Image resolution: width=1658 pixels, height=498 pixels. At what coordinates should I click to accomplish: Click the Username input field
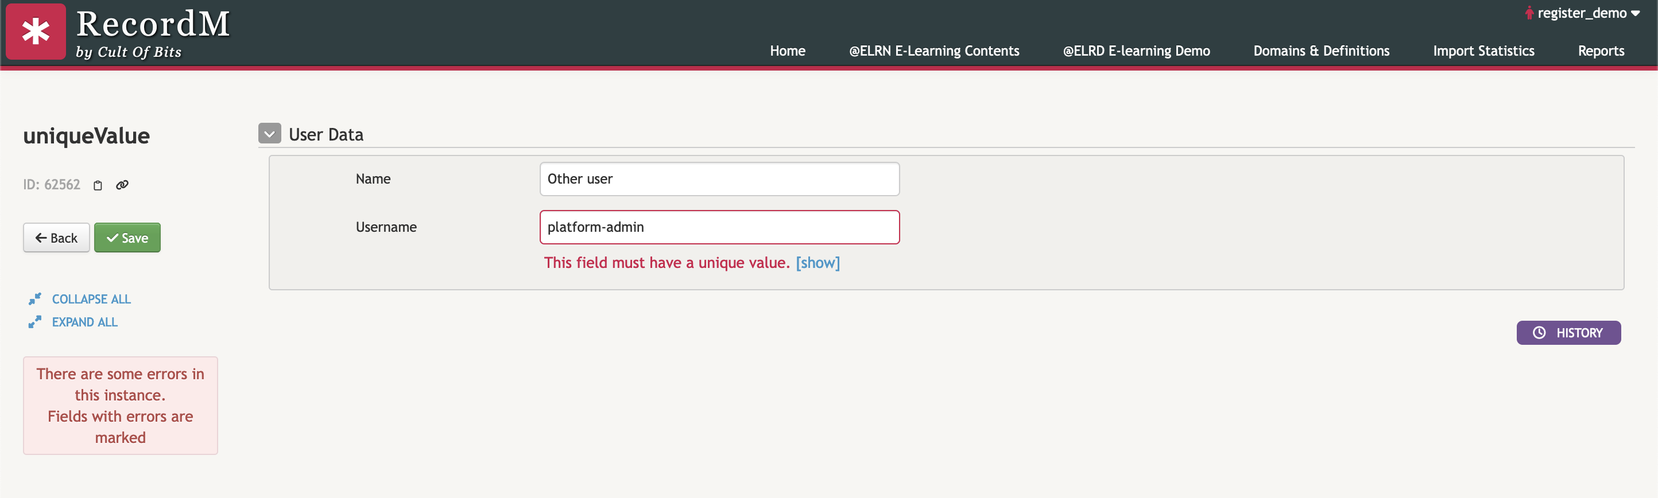coord(719,227)
